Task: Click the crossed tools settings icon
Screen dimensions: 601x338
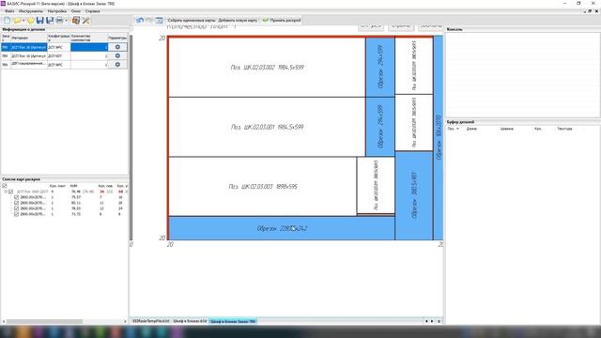Action: click(85, 21)
